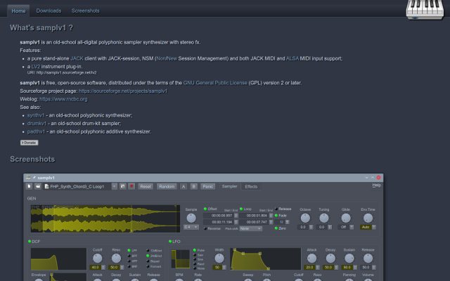Image resolution: width=450 pixels, height=281 pixels.
Task: Toggle the loop Zero crossing option
Action: coord(281,228)
